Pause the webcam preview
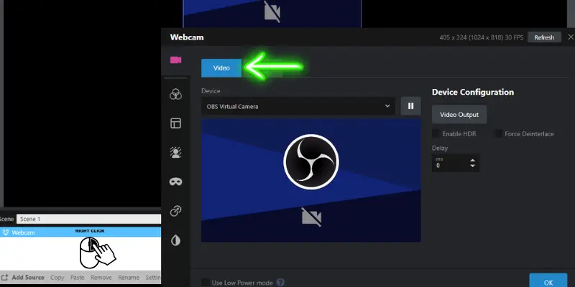 (x=410, y=106)
